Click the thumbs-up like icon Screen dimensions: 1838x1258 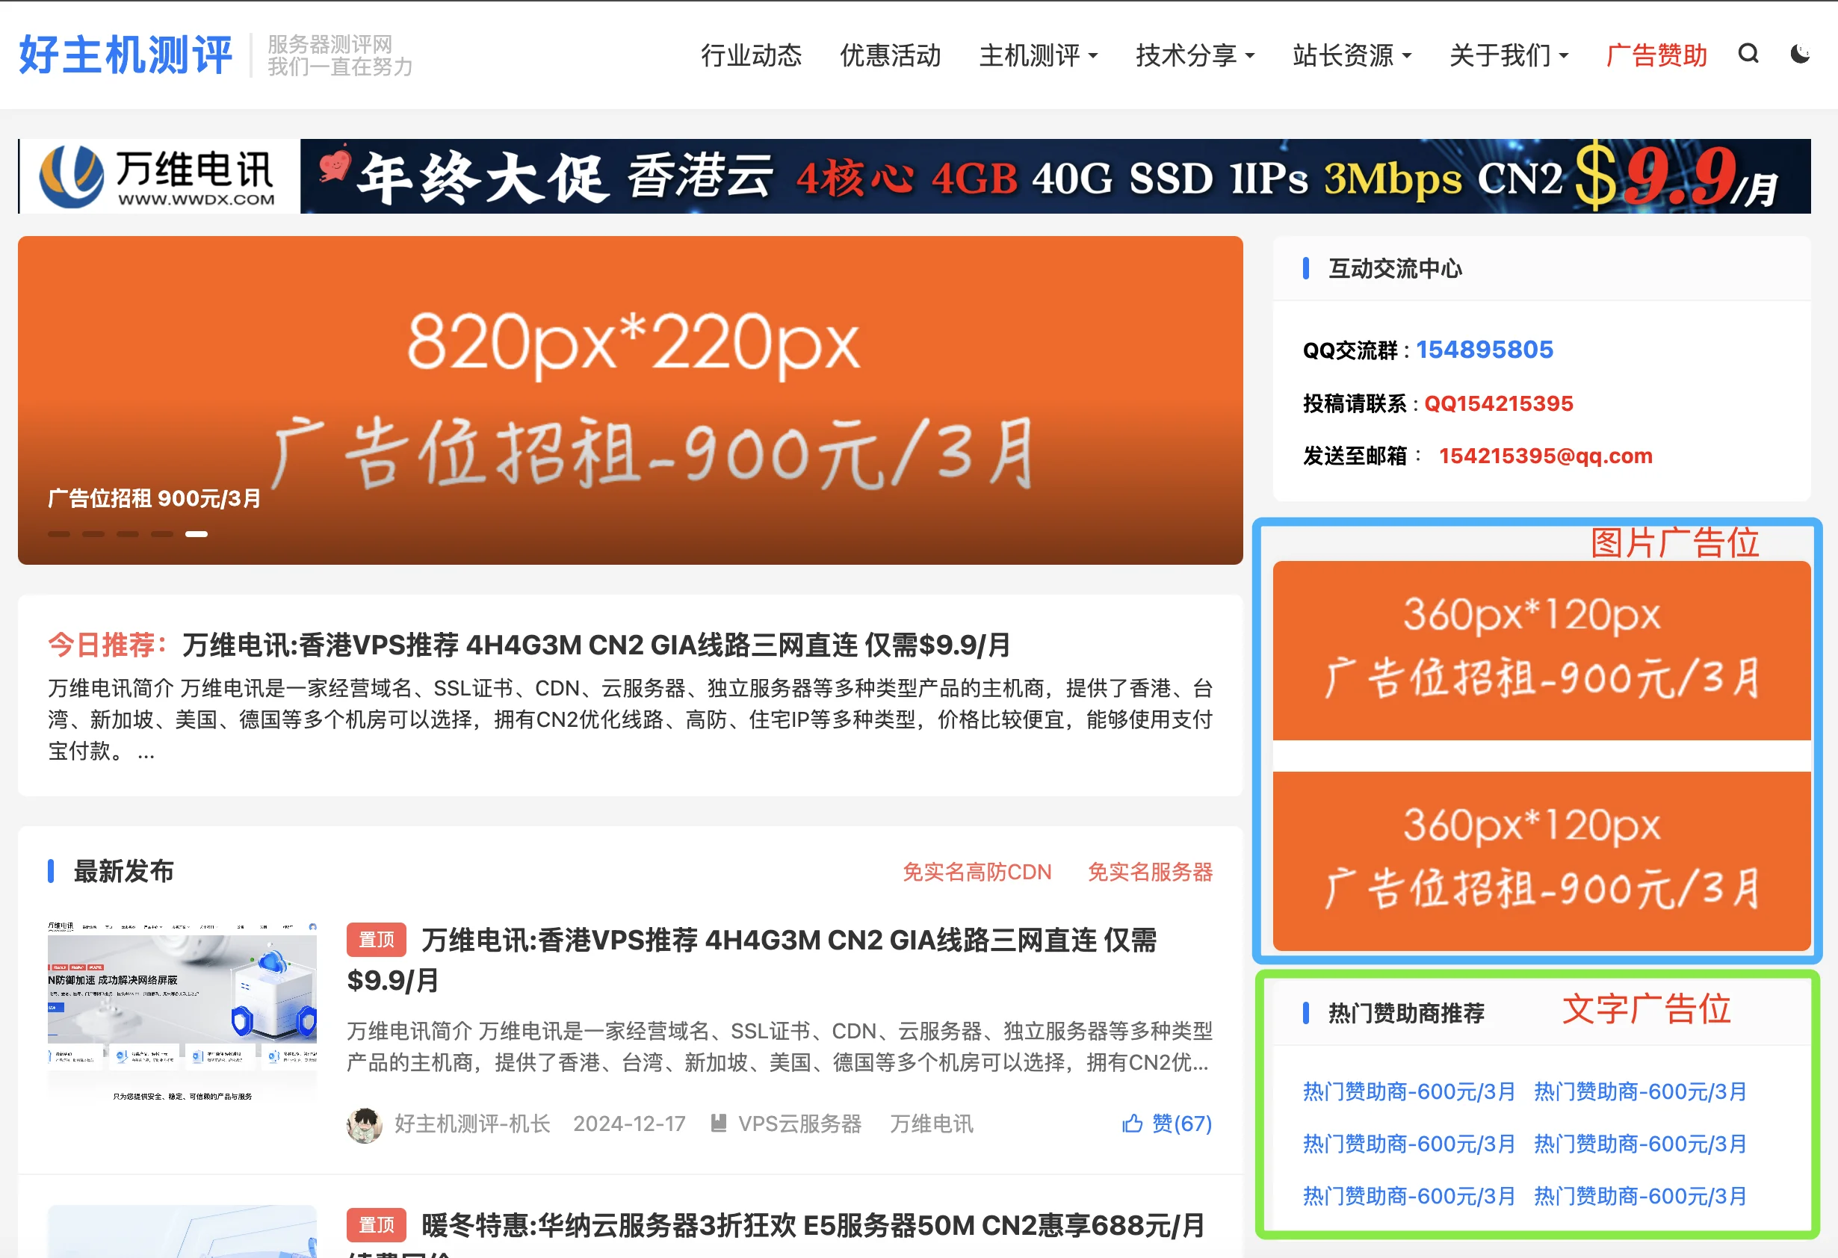coord(1133,1124)
